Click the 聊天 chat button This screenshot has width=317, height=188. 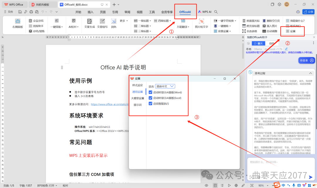click(258, 43)
